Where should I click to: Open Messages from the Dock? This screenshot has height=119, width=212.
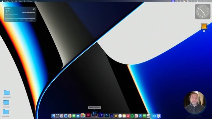(x=74, y=116)
